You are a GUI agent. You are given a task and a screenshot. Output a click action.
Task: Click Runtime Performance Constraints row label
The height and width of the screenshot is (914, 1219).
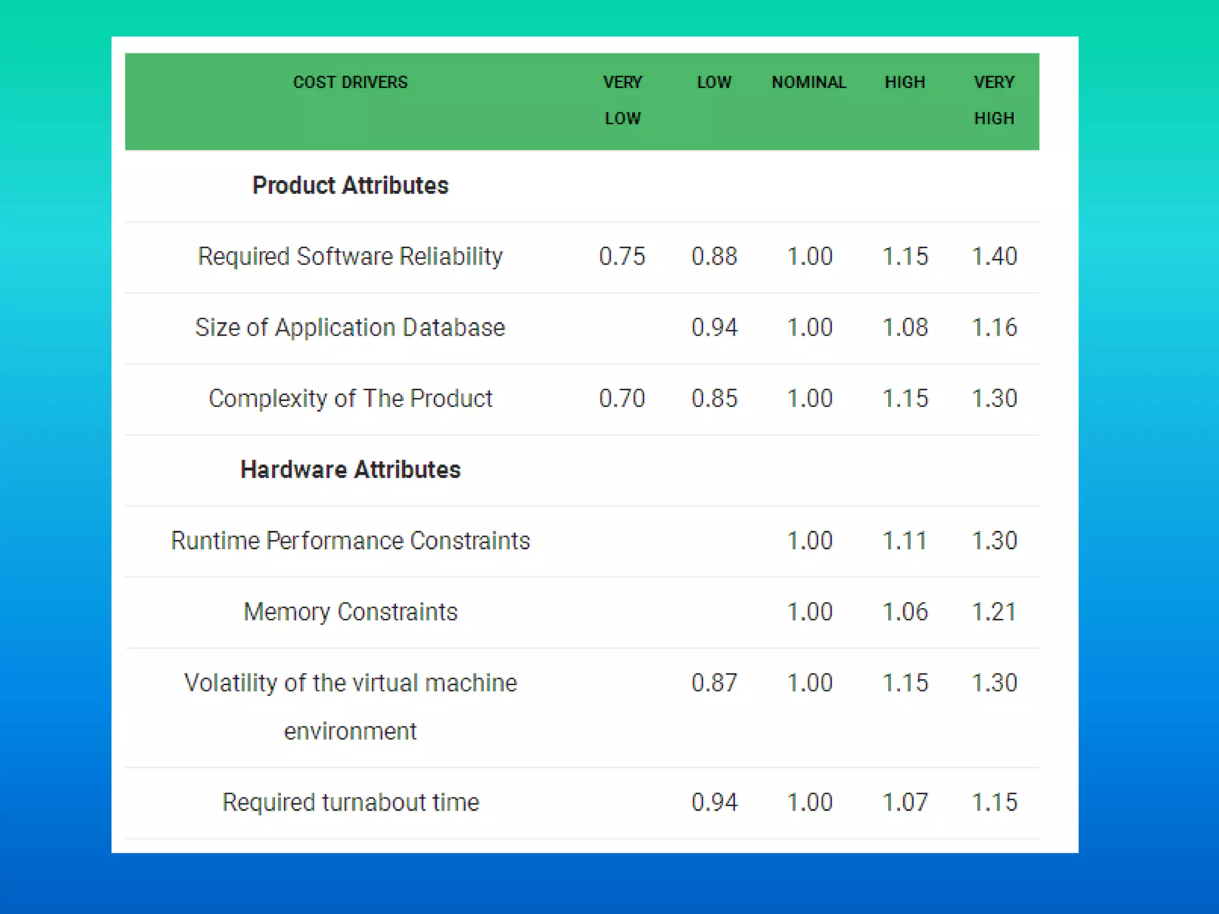click(350, 540)
